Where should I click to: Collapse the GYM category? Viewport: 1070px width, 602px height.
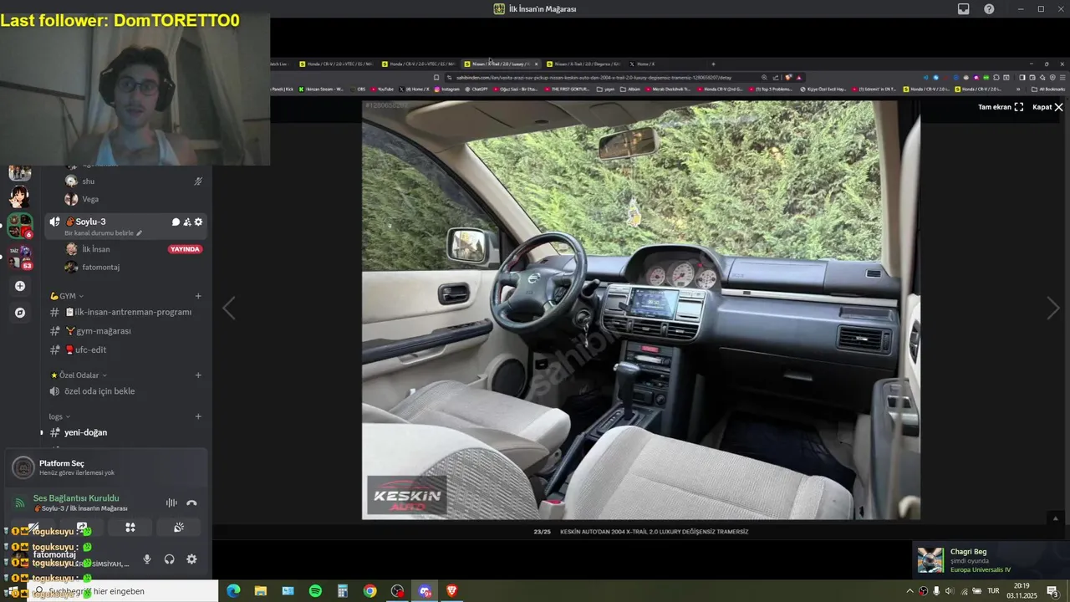coord(66,296)
